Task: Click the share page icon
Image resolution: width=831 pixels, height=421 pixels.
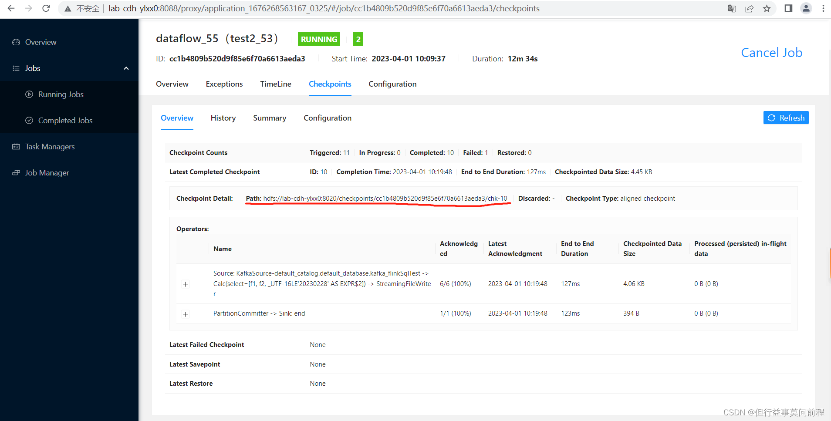Action: pyautogui.click(x=749, y=9)
